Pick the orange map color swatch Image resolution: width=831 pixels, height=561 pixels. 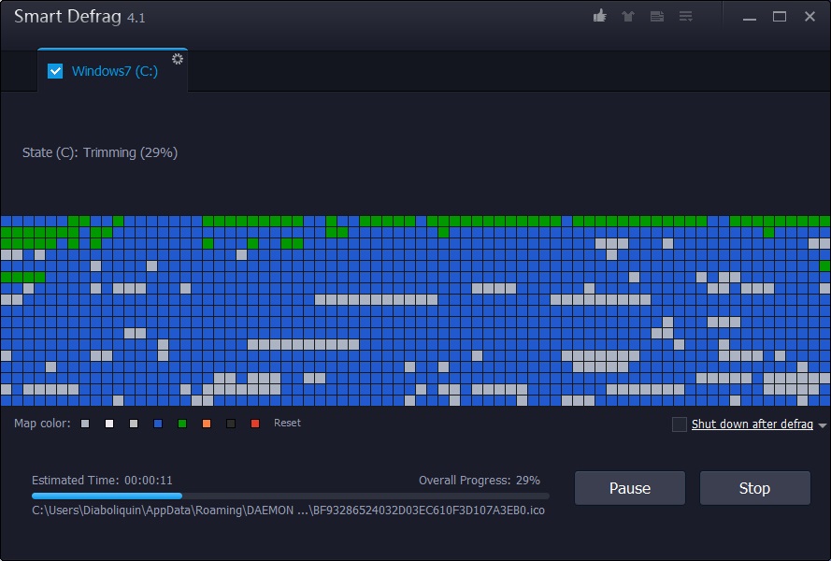coord(207,424)
